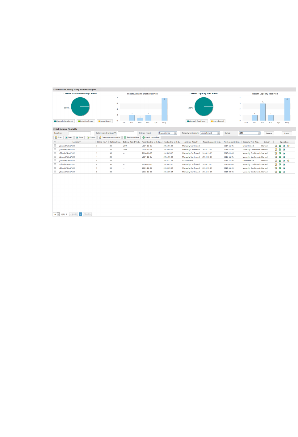Click the teal stop icon in string 8 row
This screenshot has height=437, width=298.
pos(284,172)
